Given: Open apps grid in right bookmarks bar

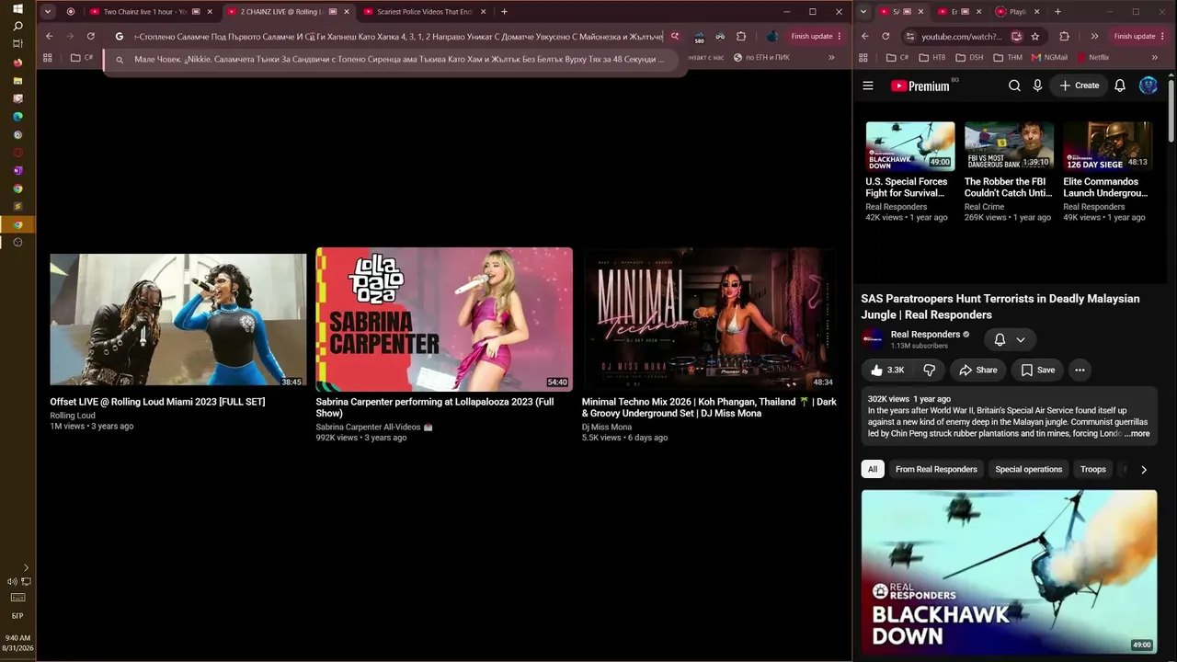Looking at the screenshot, I should pos(864,57).
